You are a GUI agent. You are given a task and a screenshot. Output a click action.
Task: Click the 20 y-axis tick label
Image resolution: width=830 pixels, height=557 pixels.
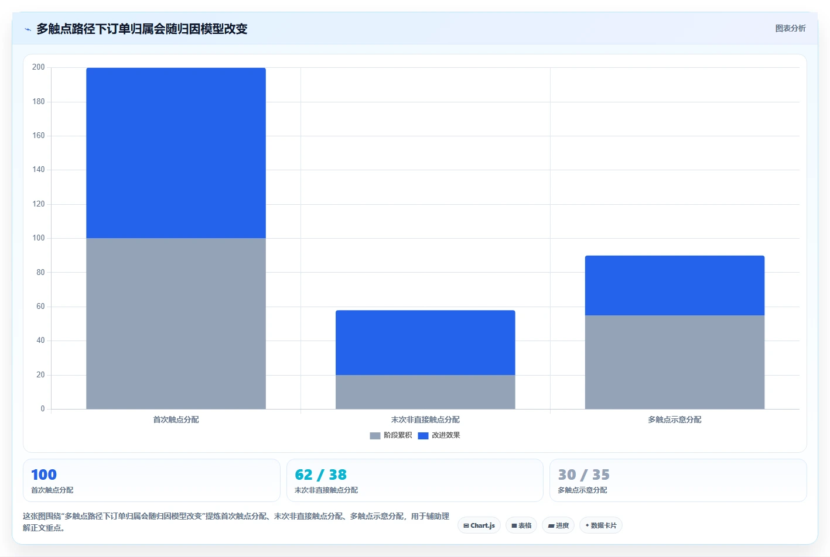pyautogui.click(x=40, y=375)
